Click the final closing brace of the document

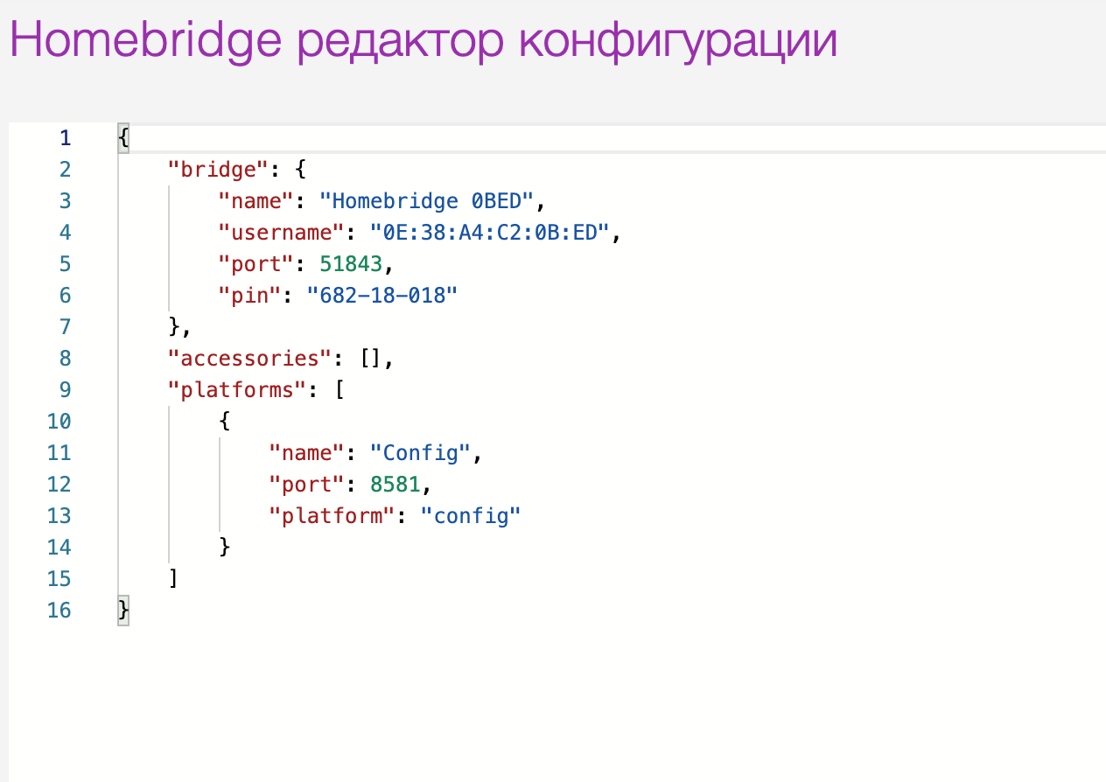click(x=121, y=610)
